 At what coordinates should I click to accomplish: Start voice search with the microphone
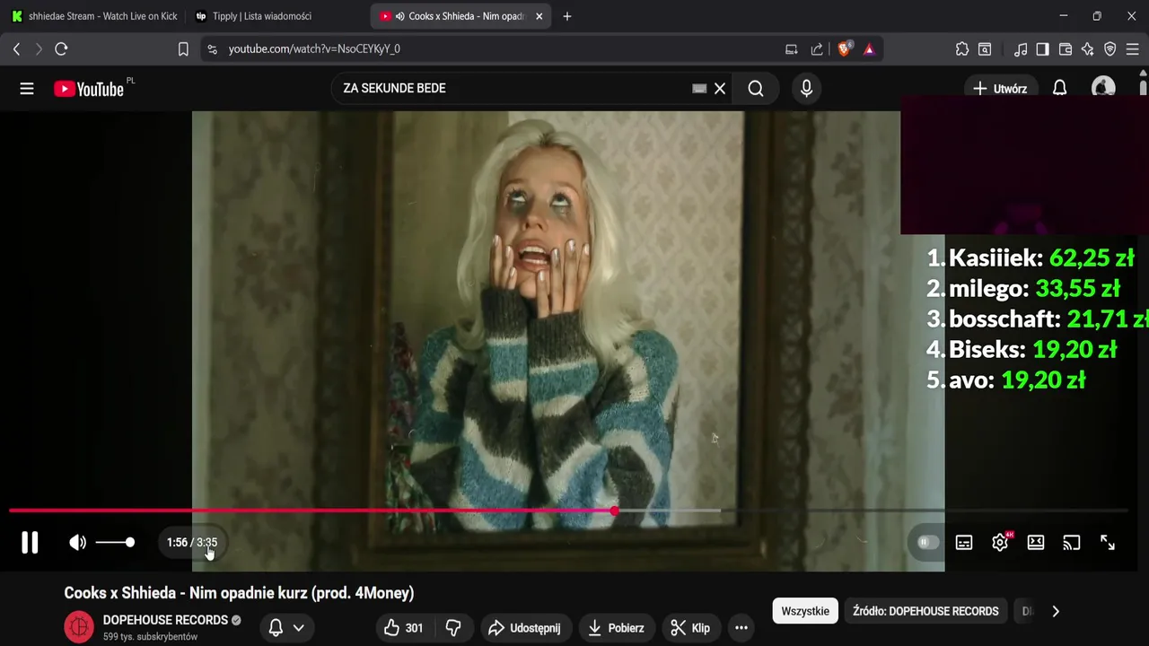[x=806, y=88]
